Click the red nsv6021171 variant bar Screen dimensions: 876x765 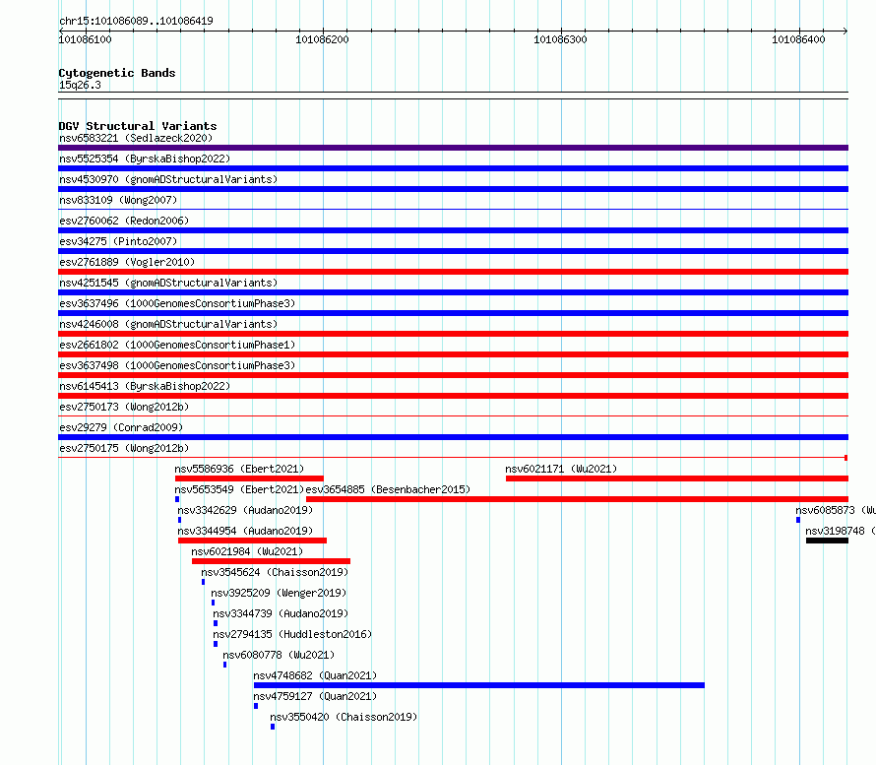tap(677, 478)
